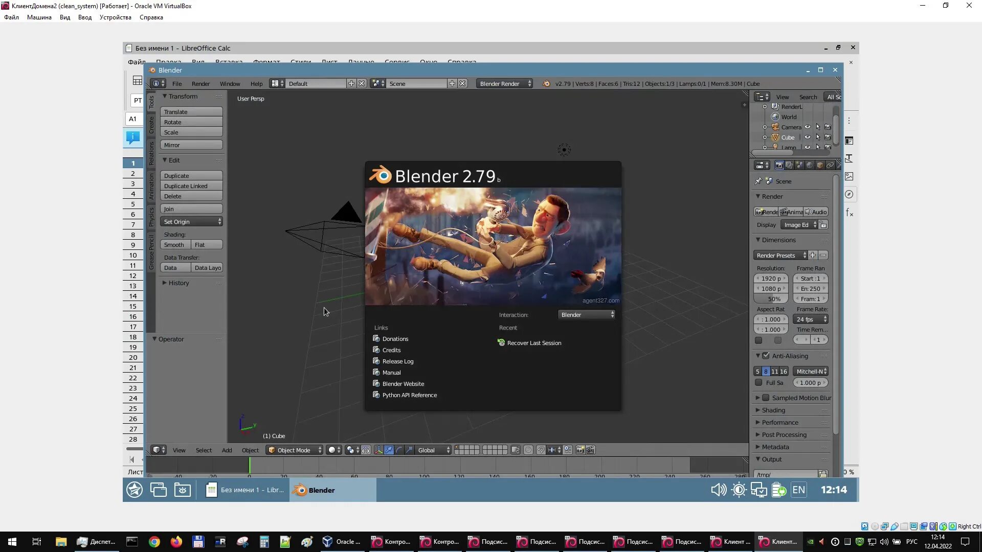Screen dimensions: 982x552
Task: Open the Window menu in Blender
Action: [230, 84]
